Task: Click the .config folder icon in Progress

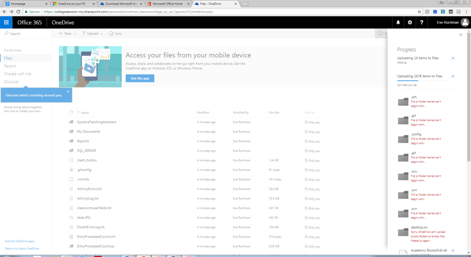Action: click(x=403, y=139)
